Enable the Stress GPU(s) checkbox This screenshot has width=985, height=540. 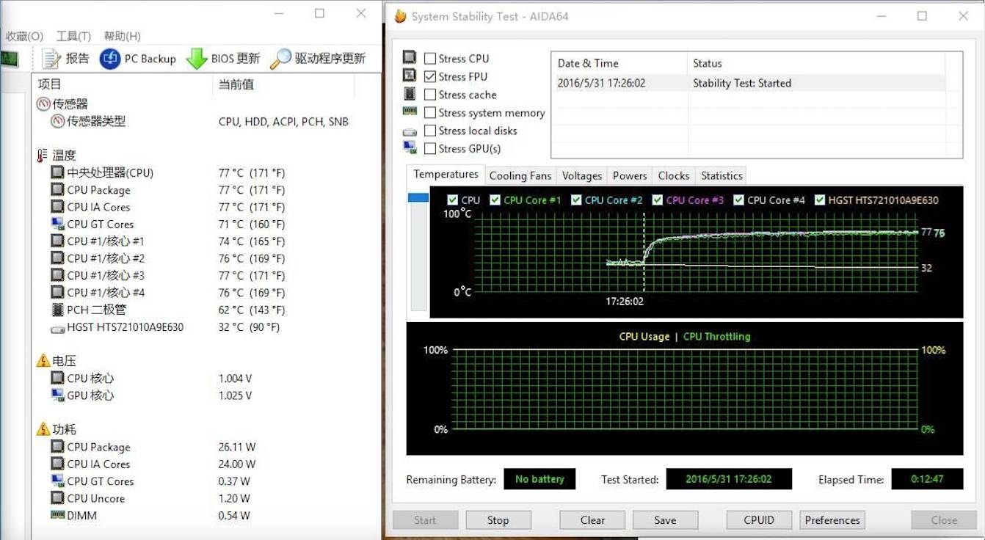[430, 148]
